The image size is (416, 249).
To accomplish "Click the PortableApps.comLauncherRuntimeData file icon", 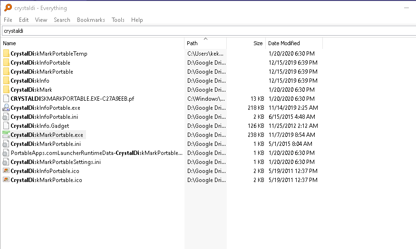I will click(6, 153).
